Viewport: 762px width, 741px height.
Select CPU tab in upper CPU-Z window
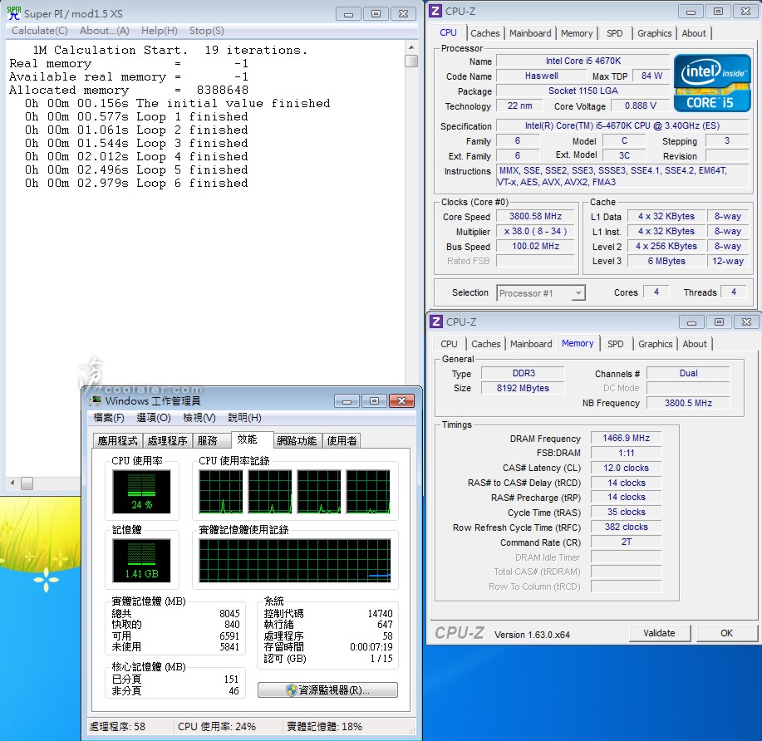(x=448, y=32)
